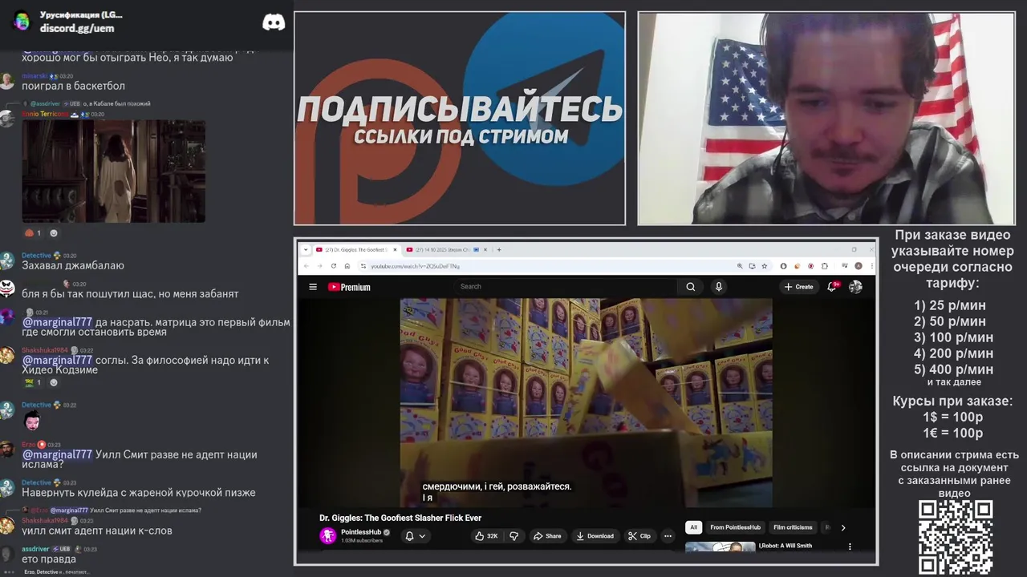Image resolution: width=1027 pixels, height=577 pixels.
Task: Show next filter chips with the right chevron
Action: click(842, 527)
